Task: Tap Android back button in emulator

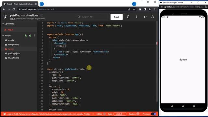Action: click(172, 106)
